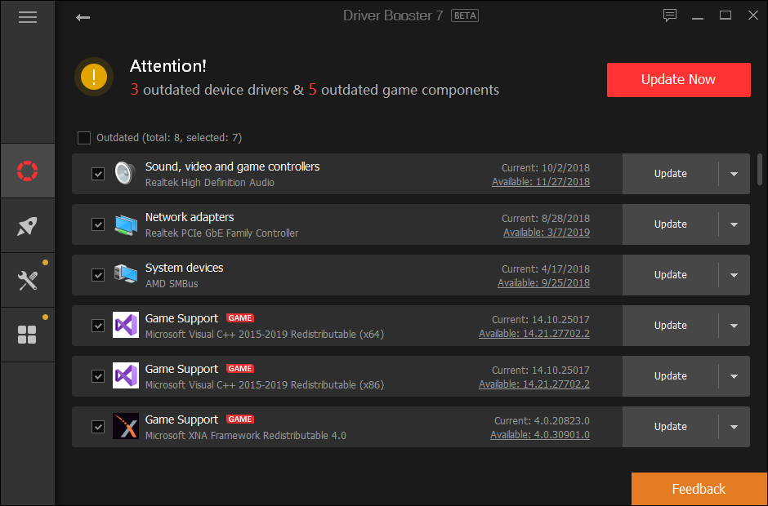The width and height of the screenshot is (768, 506).
Task: Click 'Current: 4/17/2018' text
Action: [x=546, y=269]
